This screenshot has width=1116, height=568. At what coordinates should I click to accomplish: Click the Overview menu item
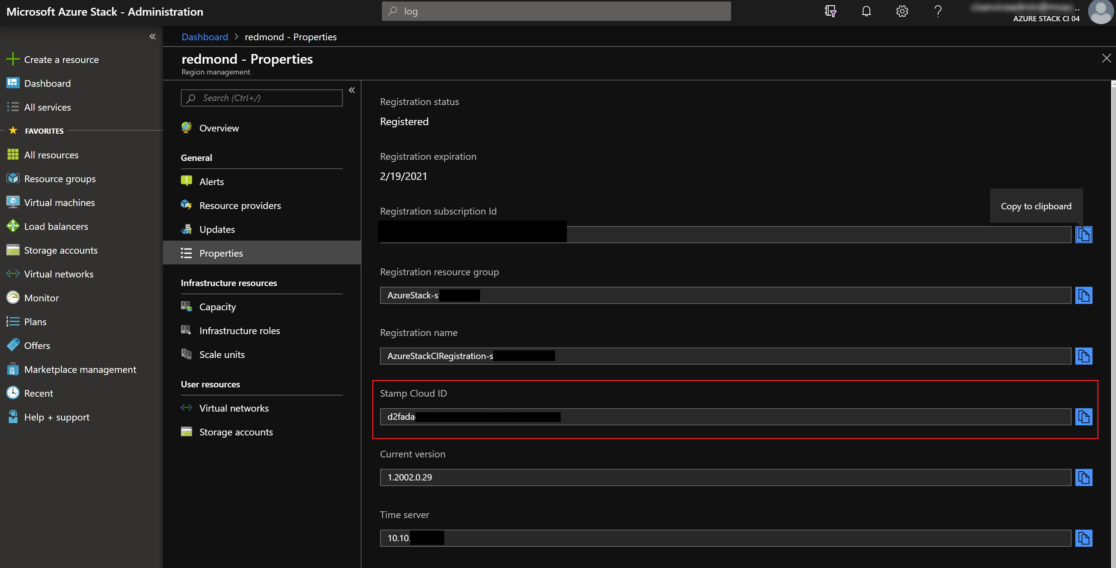[x=219, y=127]
